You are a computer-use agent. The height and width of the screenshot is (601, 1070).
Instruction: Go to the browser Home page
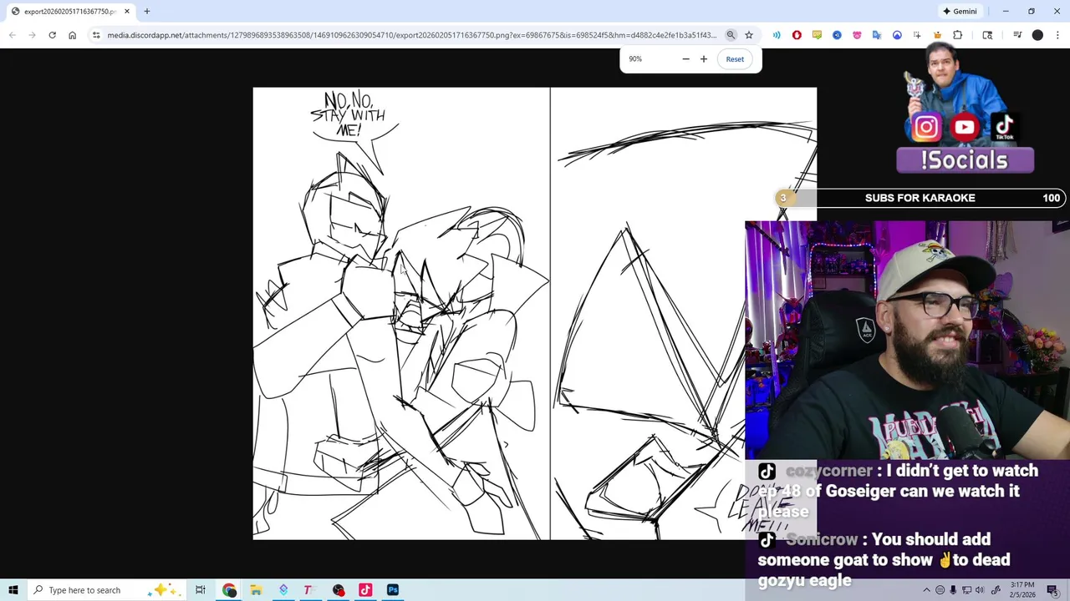72,35
